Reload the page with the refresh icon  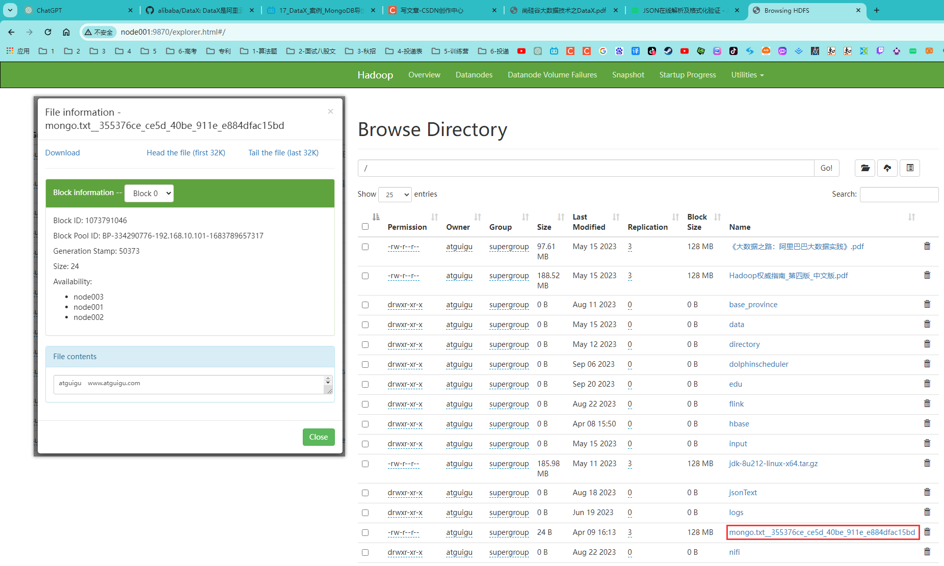click(x=47, y=32)
